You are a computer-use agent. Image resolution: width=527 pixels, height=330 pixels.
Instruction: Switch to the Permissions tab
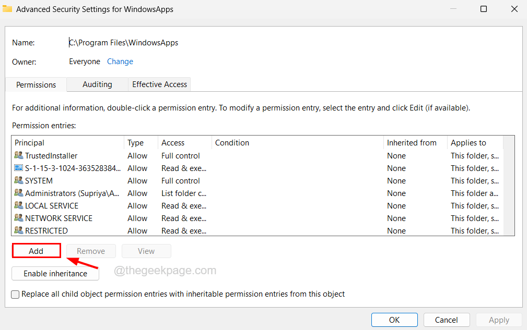(x=36, y=84)
